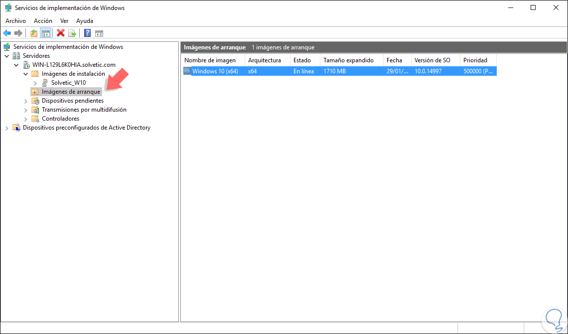Maximize the Servicios de implementación window
The image size is (568, 334).
tap(533, 7)
